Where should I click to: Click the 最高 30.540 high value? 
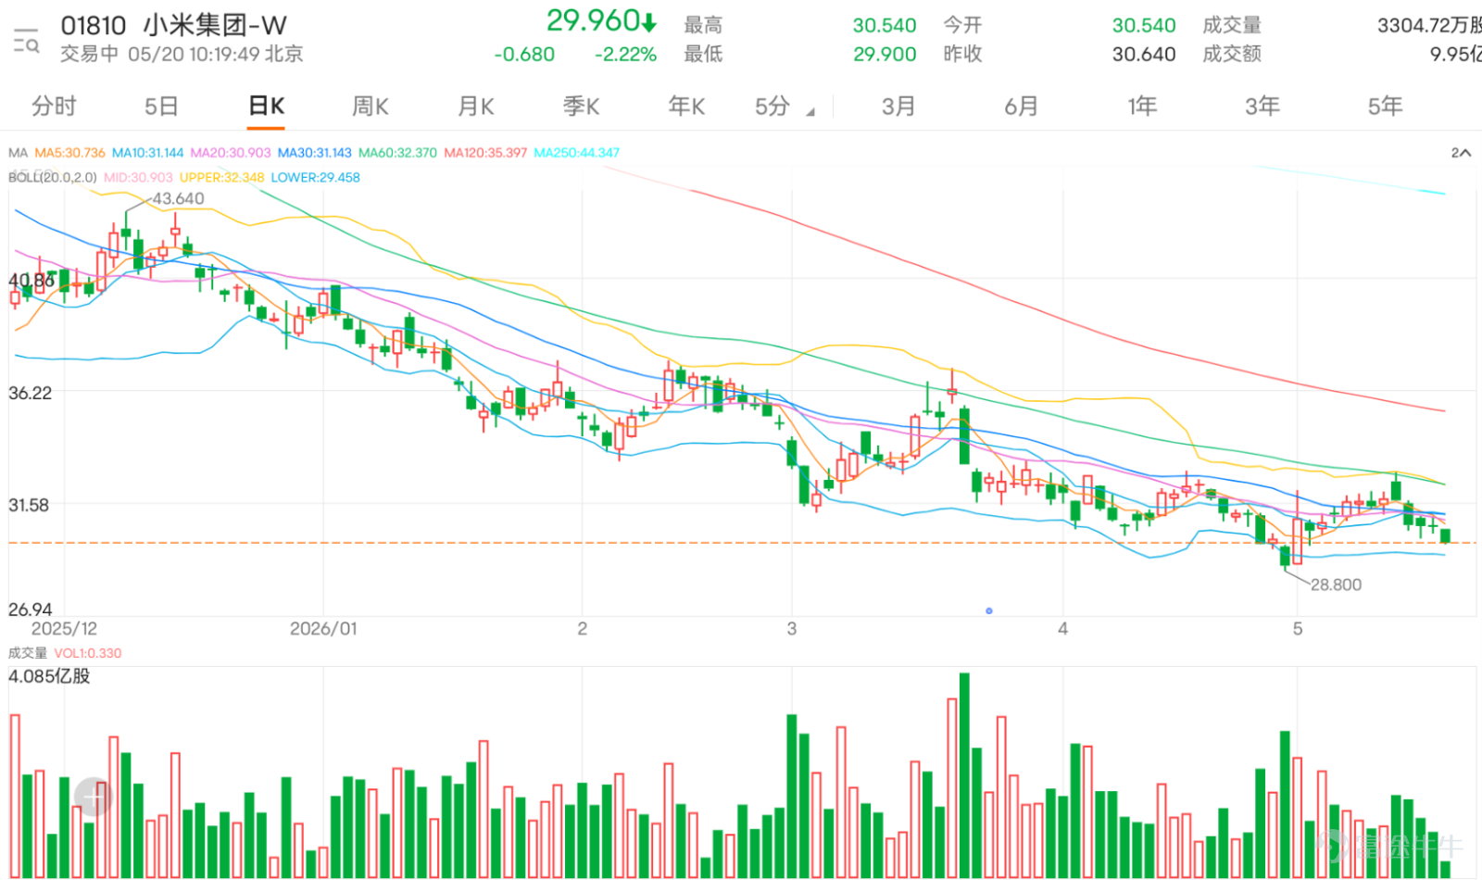pyautogui.click(x=885, y=26)
